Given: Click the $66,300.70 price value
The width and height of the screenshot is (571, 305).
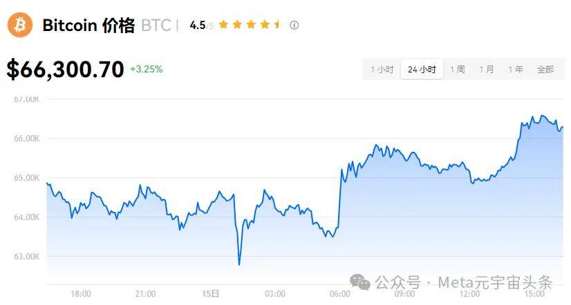Looking at the screenshot, I should pos(66,69).
